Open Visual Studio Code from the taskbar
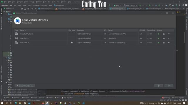This screenshot has width=188, height=105. [83, 103]
